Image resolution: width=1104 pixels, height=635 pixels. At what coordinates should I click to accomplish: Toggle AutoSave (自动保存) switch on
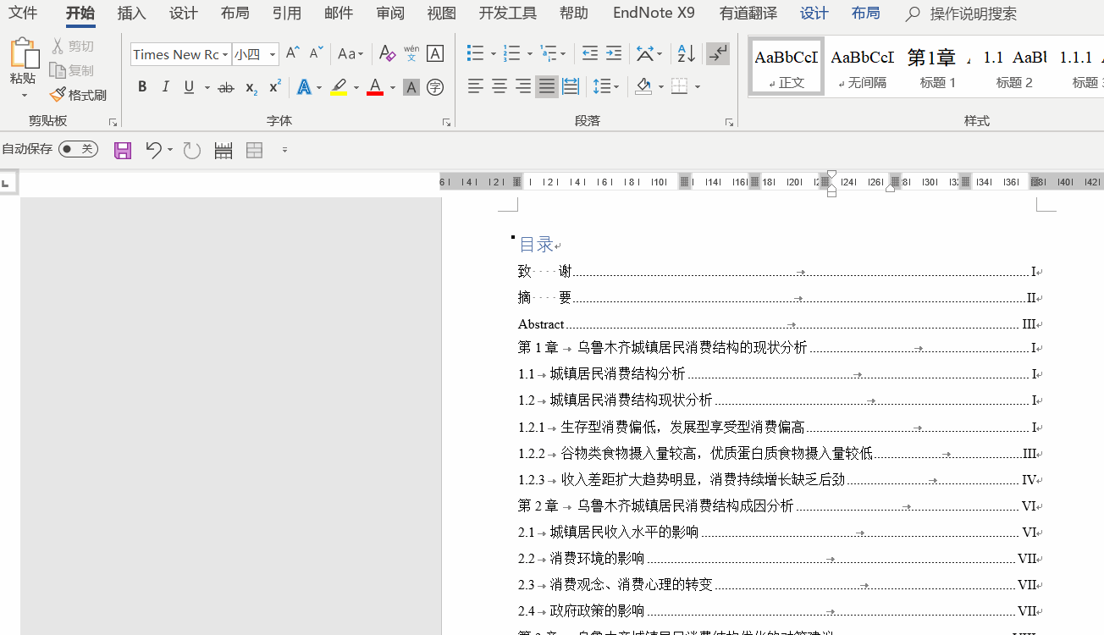pos(79,148)
